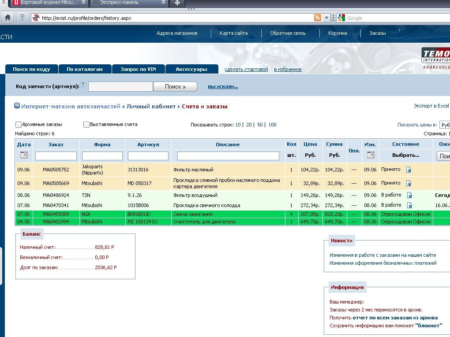Switch to the Бортовой журнал Mitsu tab
This screenshot has width=450, height=337.
49,3
